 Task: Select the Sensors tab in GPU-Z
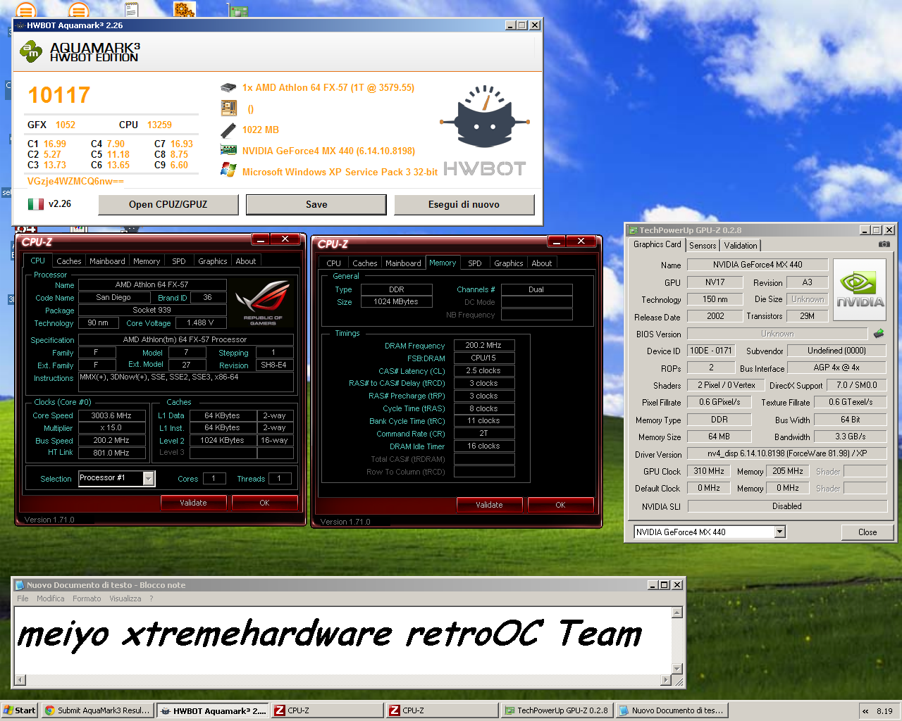[x=703, y=246]
